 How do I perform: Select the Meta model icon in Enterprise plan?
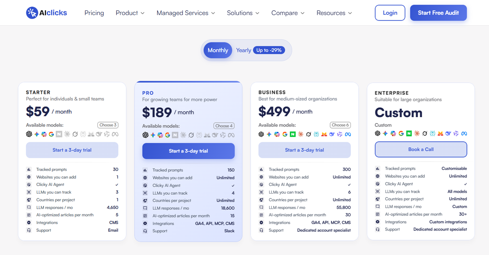[x=464, y=133]
